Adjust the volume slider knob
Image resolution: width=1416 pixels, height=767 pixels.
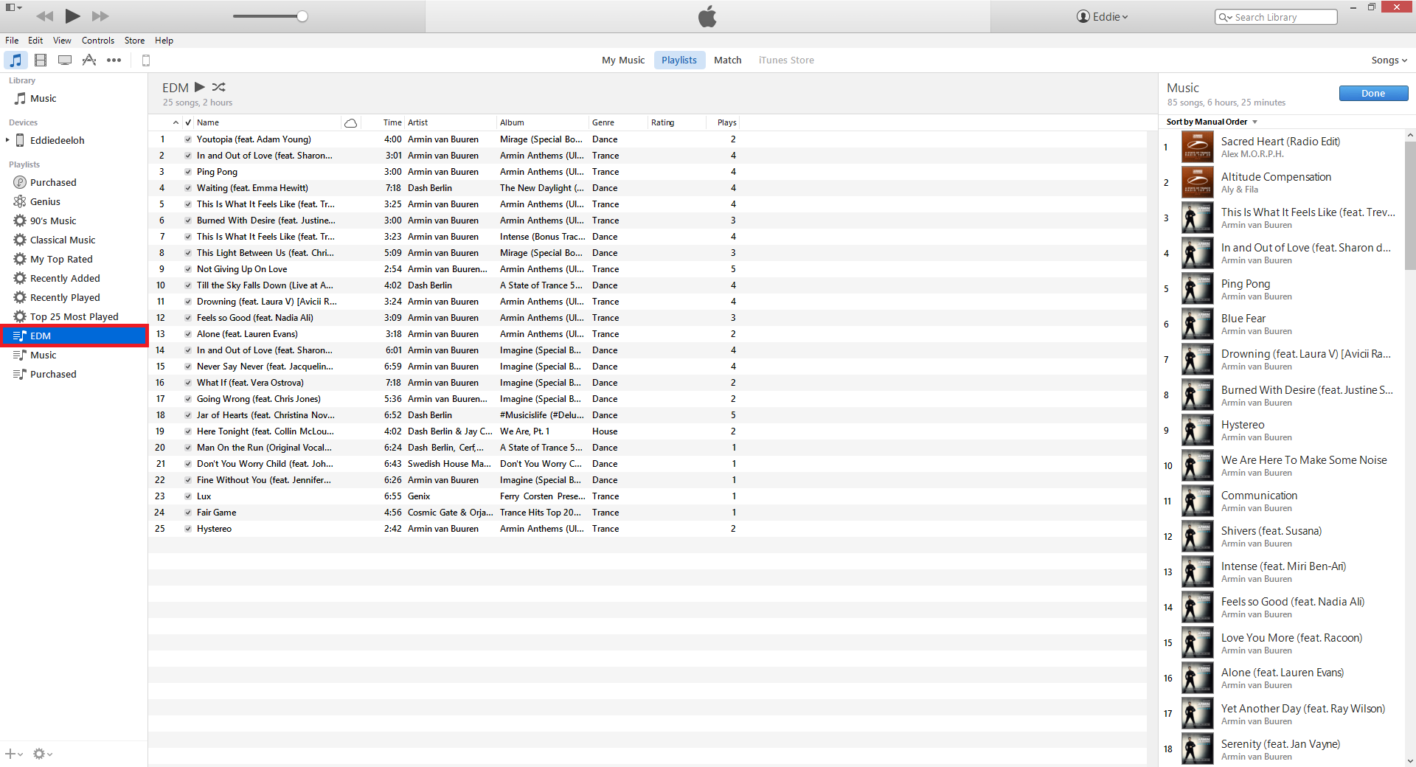(302, 16)
